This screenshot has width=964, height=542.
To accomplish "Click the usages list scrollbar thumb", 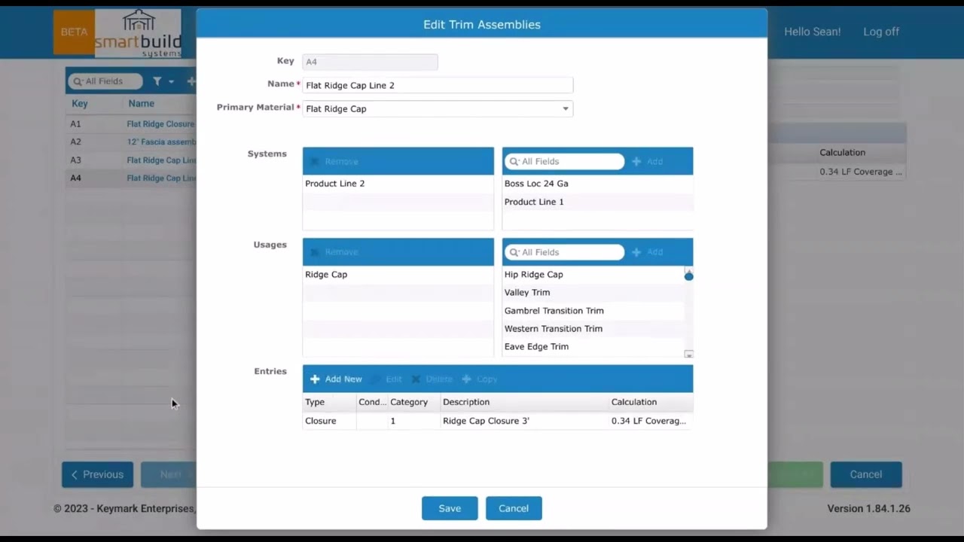I will [688, 276].
